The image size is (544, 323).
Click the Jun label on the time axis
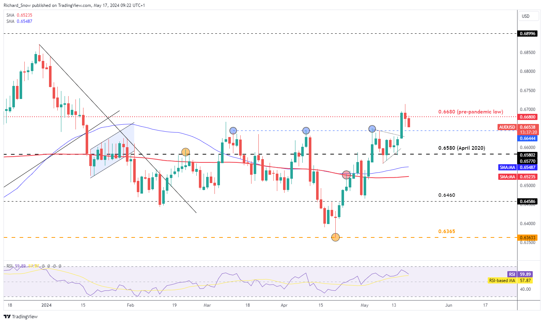449,305
